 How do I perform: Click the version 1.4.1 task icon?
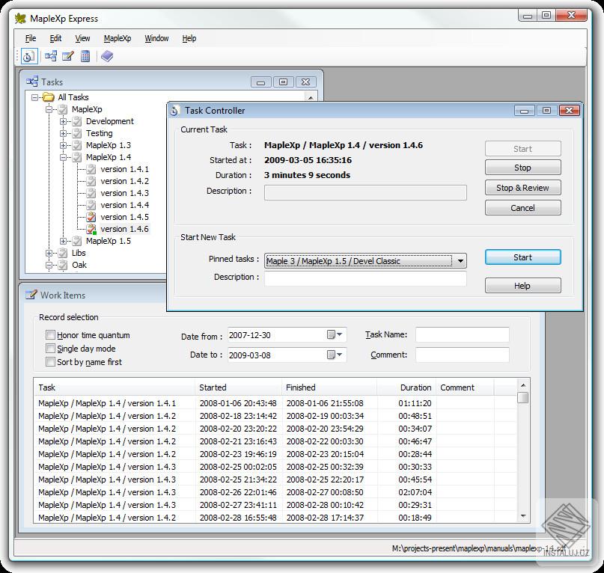click(91, 170)
